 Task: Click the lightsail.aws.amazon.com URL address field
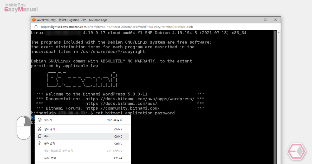coord(117,27)
